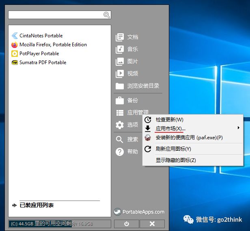Open the 浏览安装目录 label
This screenshot has width=250, height=231.
pyautogui.click(x=143, y=86)
